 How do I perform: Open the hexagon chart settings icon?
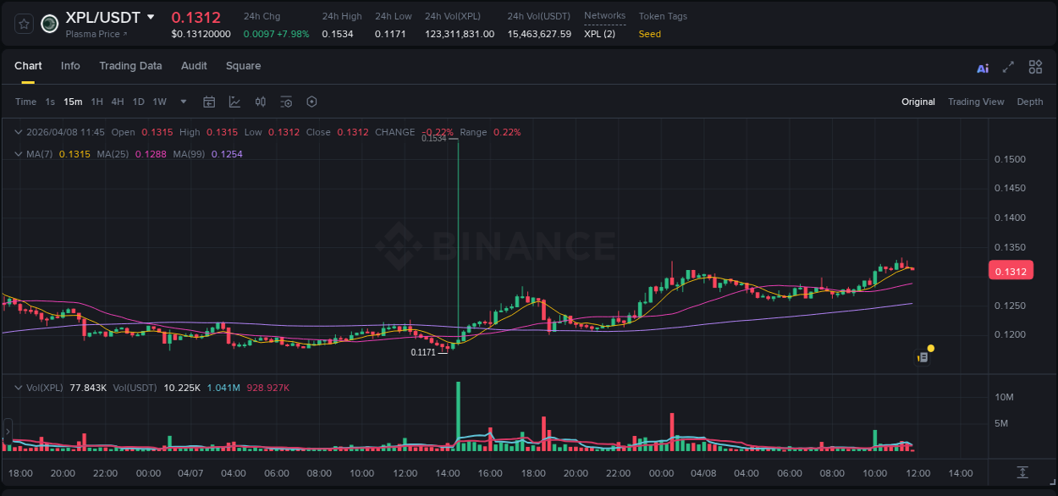point(311,102)
